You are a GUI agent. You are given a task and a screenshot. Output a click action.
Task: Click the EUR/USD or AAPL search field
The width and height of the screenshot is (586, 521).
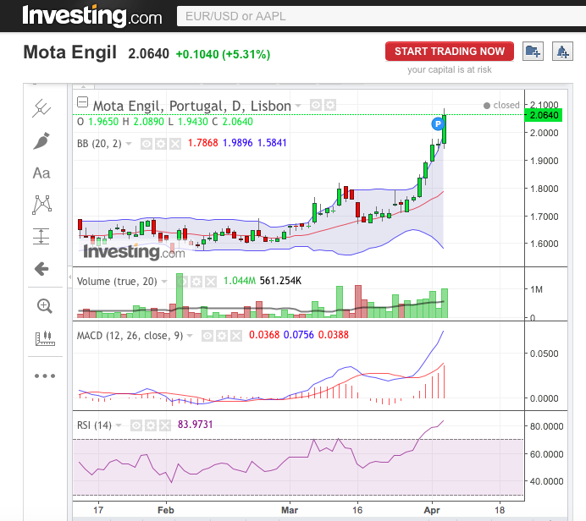click(x=381, y=16)
